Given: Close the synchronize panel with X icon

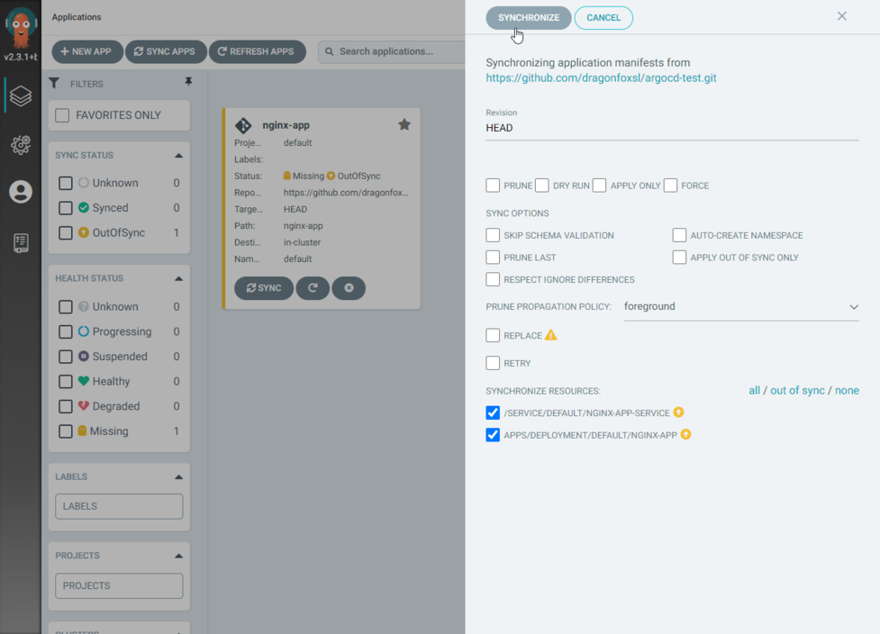Looking at the screenshot, I should click(x=841, y=16).
